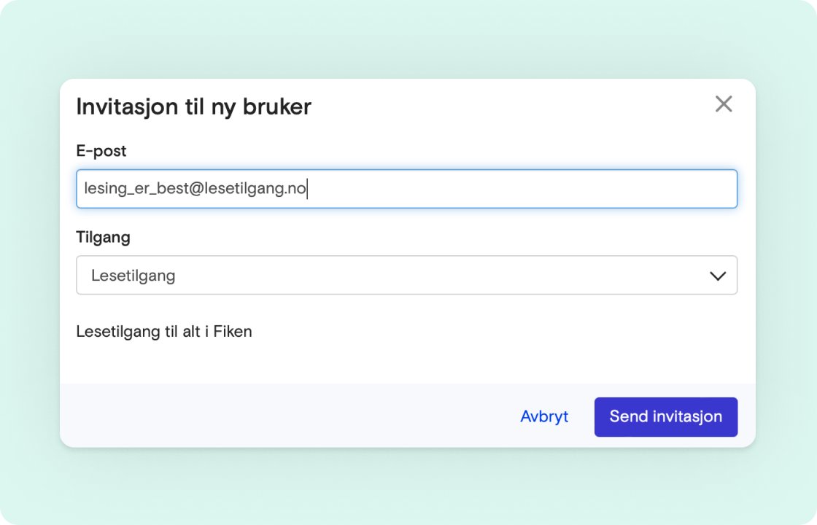The width and height of the screenshot is (817, 525).
Task: Click the E-post input field
Action: (406, 189)
